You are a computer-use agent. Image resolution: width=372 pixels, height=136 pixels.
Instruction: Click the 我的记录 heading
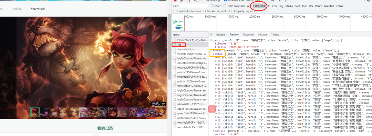[105, 128]
